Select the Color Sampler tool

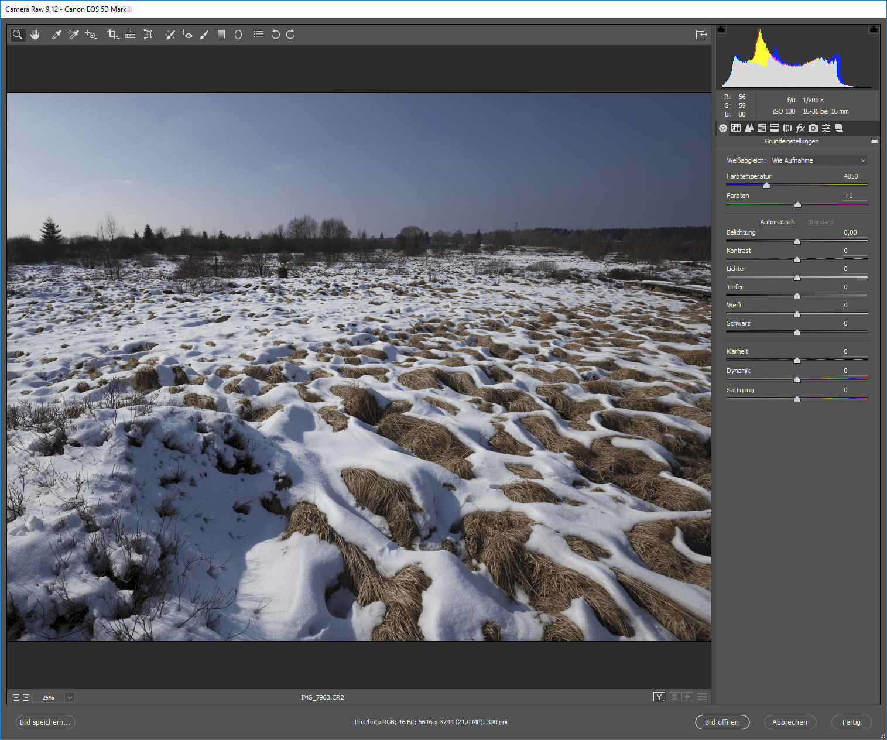(73, 35)
